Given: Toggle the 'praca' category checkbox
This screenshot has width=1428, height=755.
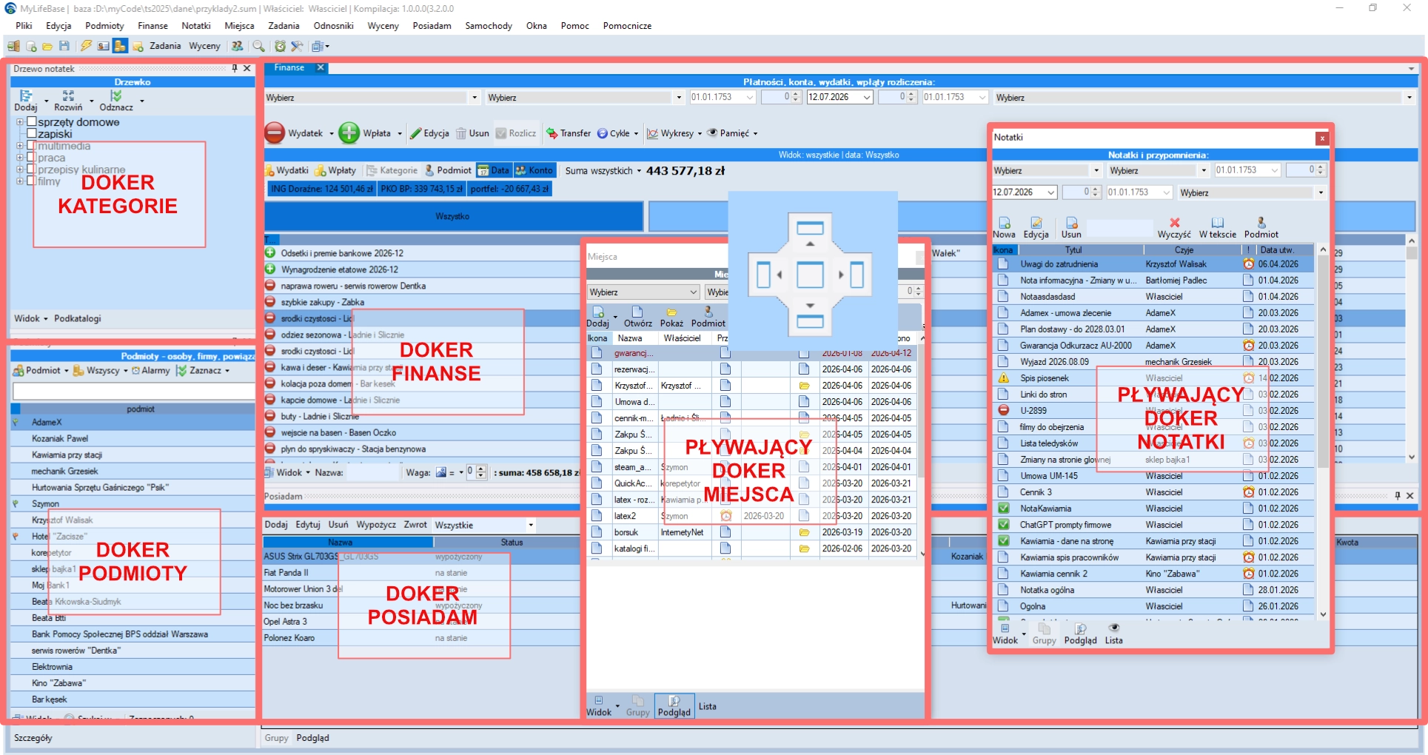Looking at the screenshot, I should click(x=32, y=157).
